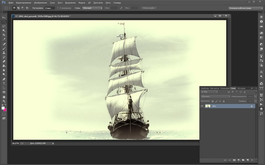The width and height of the screenshot is (265, 165).
Task: Toggle the type layer filter icon
Action: [237, 92]
